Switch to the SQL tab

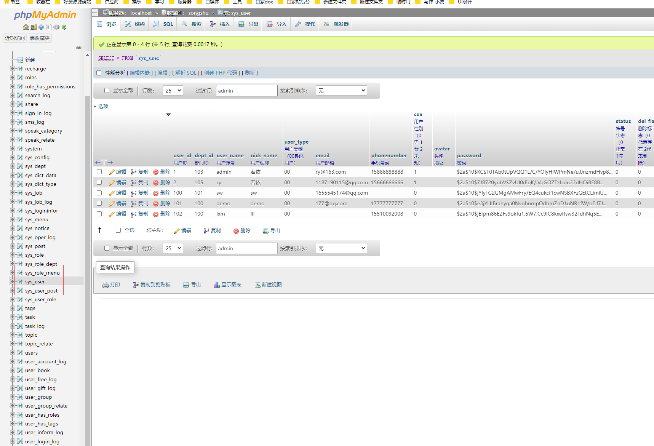(x=163, y=24)
